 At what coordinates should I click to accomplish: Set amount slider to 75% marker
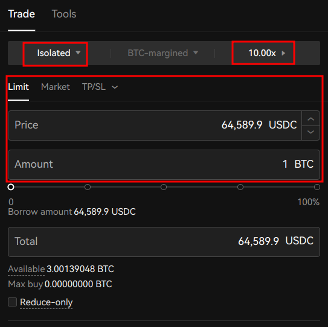tap(240, 187)
